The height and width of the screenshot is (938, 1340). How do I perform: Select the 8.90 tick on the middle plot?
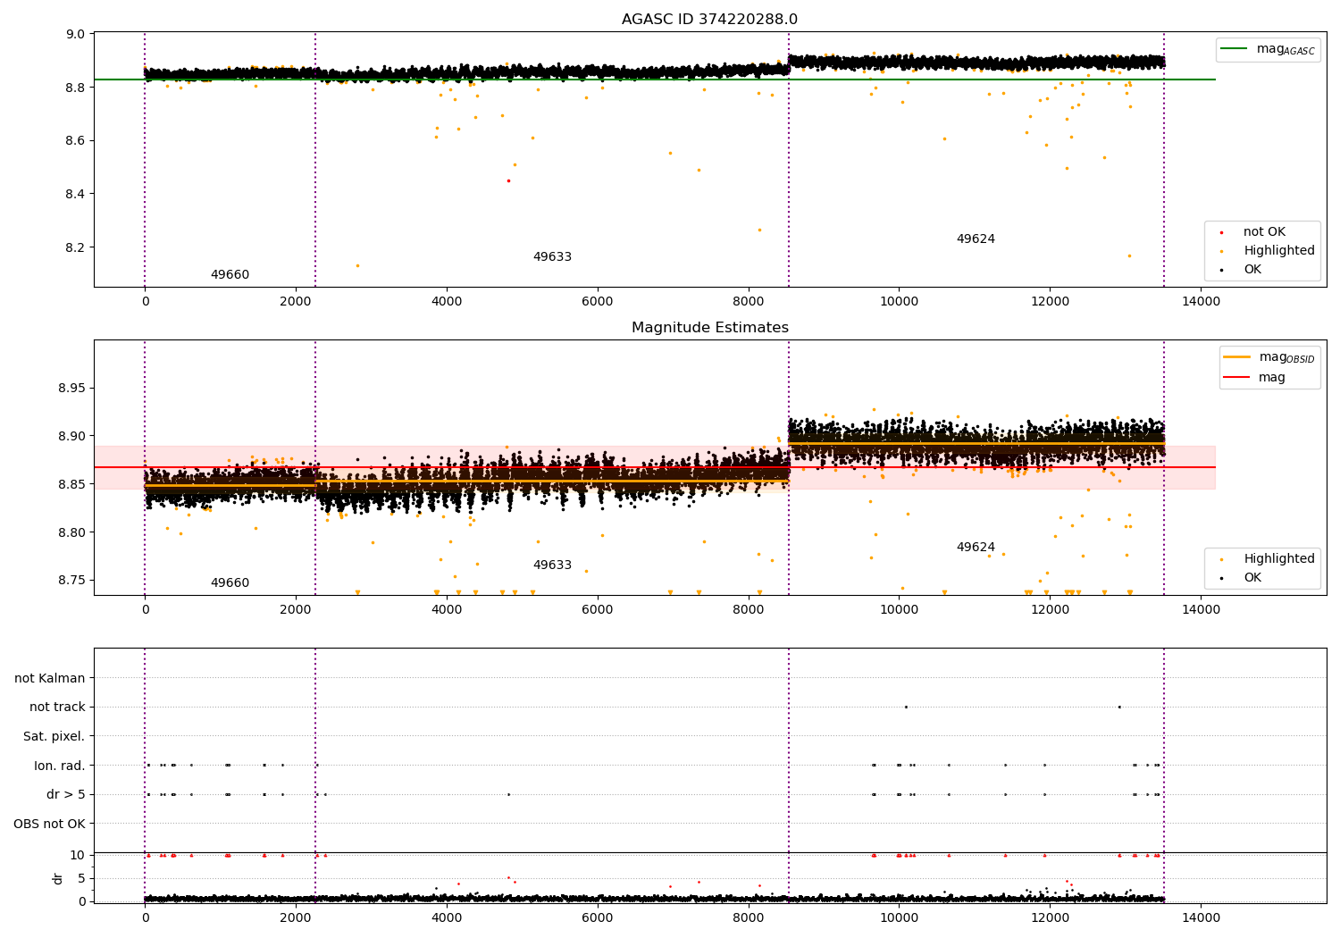(x=72, y=437)
